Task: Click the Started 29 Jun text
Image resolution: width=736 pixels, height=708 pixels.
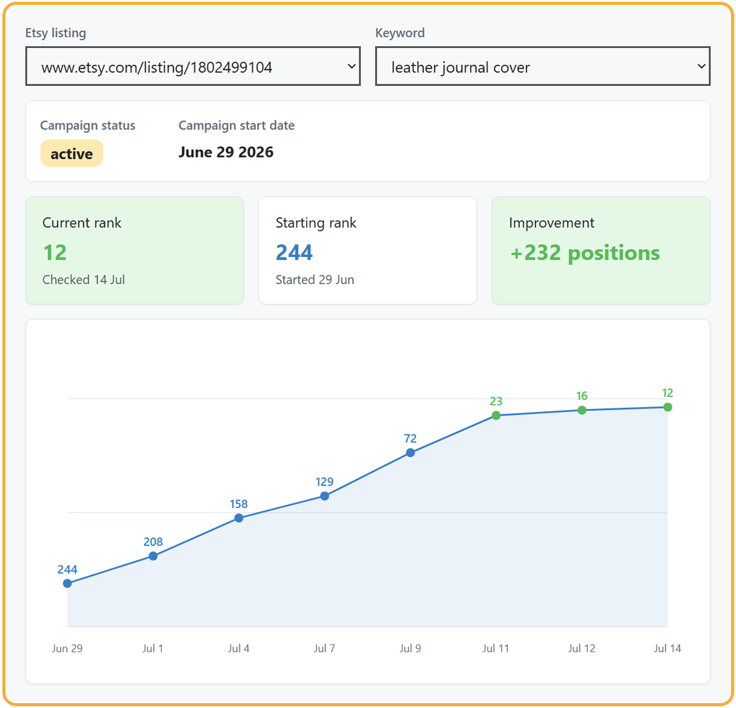Action: point(315,280)
